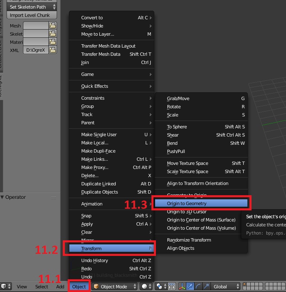Choose Move to Layer...

112,34
